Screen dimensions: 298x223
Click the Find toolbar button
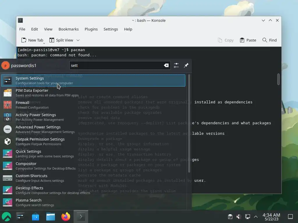tap(269, 40)
